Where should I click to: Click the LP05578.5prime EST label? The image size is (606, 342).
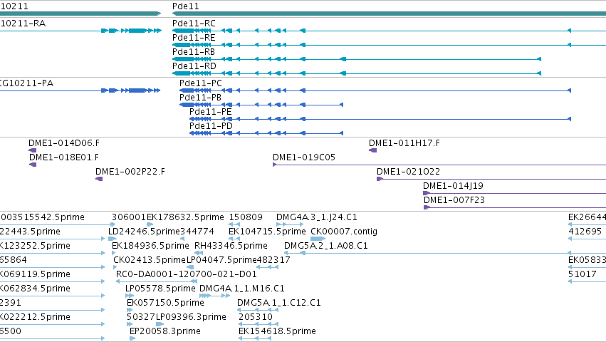point(160,289)
